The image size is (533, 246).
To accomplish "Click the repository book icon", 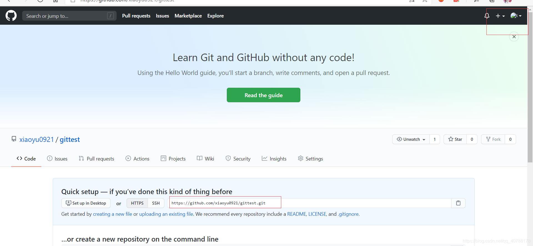I will pos(14,139).
